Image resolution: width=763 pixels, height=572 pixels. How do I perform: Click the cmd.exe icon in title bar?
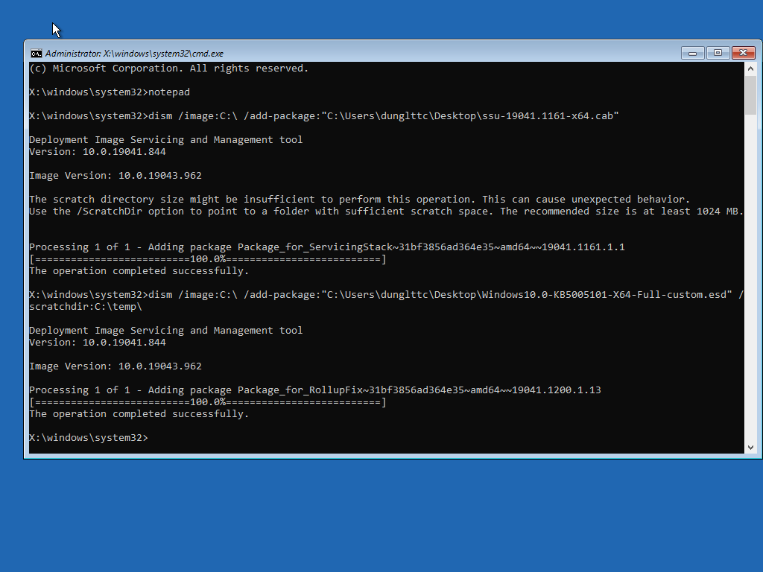point(37,54)
